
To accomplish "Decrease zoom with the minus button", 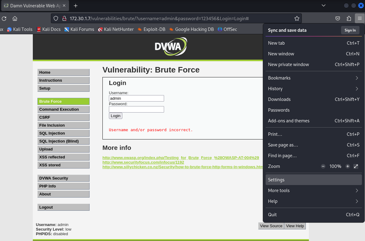I will tap(323, 166).
